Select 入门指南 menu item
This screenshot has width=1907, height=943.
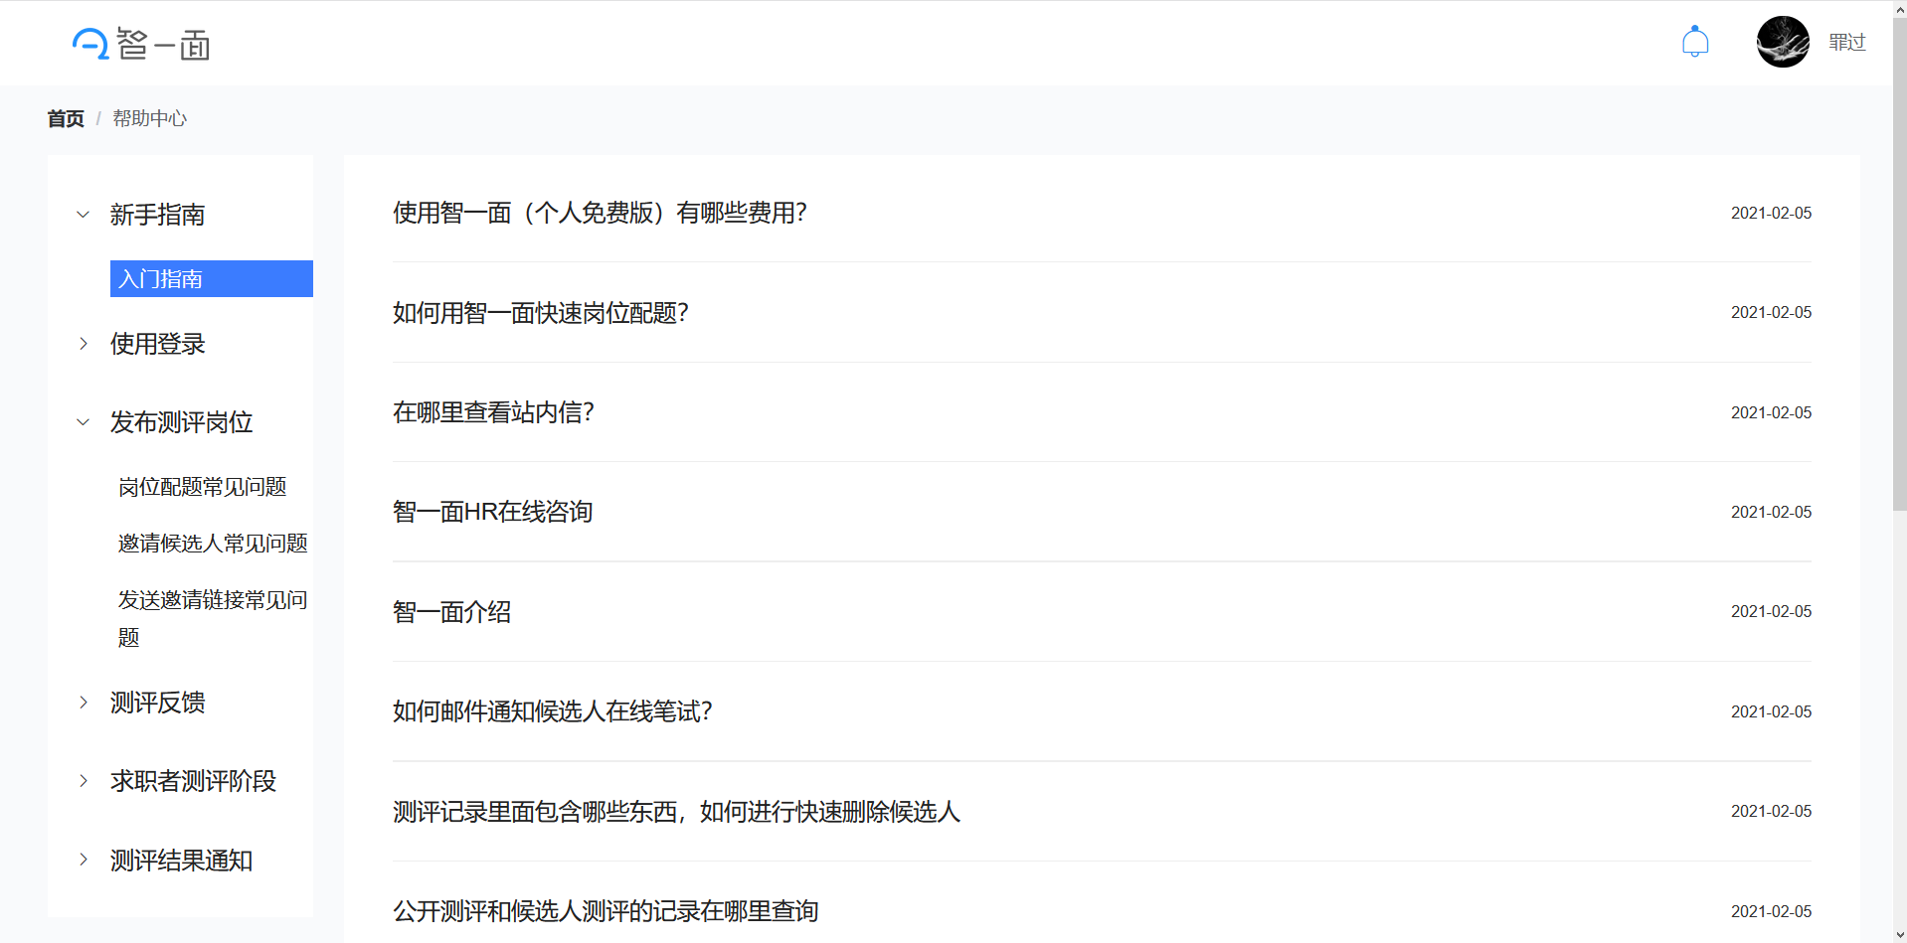point(212,278)
